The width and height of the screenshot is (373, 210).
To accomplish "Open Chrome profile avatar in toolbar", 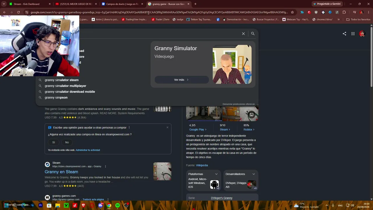I will (362, 12).
